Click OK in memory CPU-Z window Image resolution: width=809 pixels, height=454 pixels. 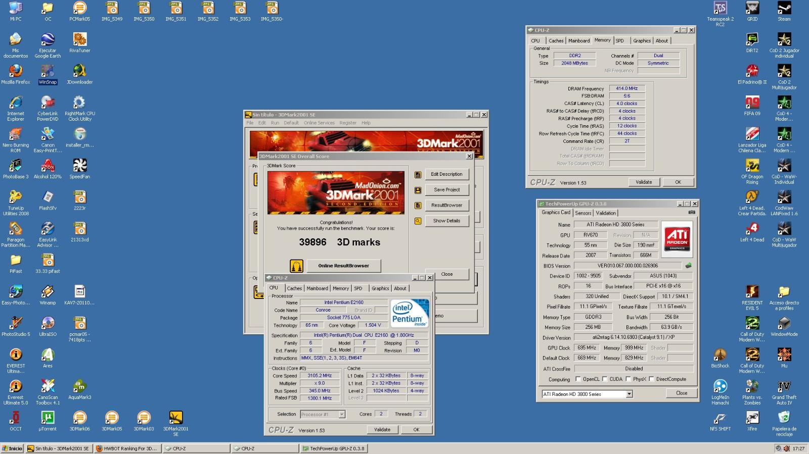tap(678, 182)
